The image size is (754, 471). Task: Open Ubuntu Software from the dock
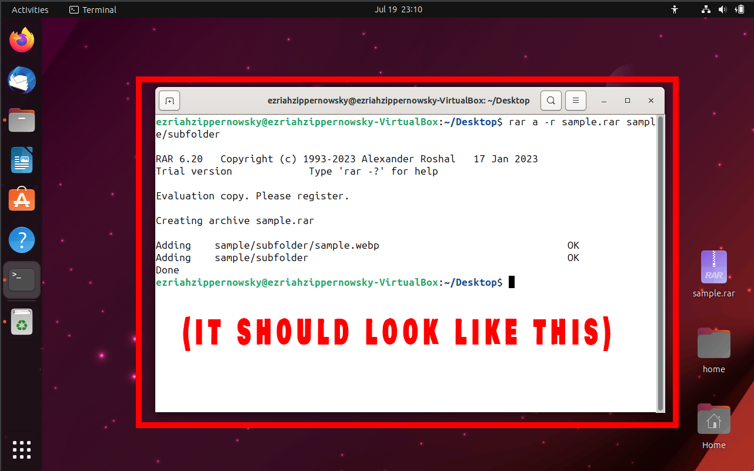click(21, 199)
